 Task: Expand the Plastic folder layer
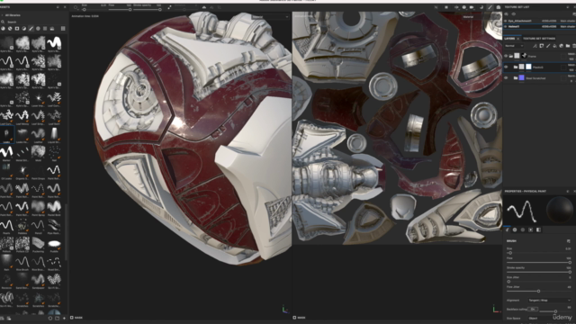coord(516,67)
